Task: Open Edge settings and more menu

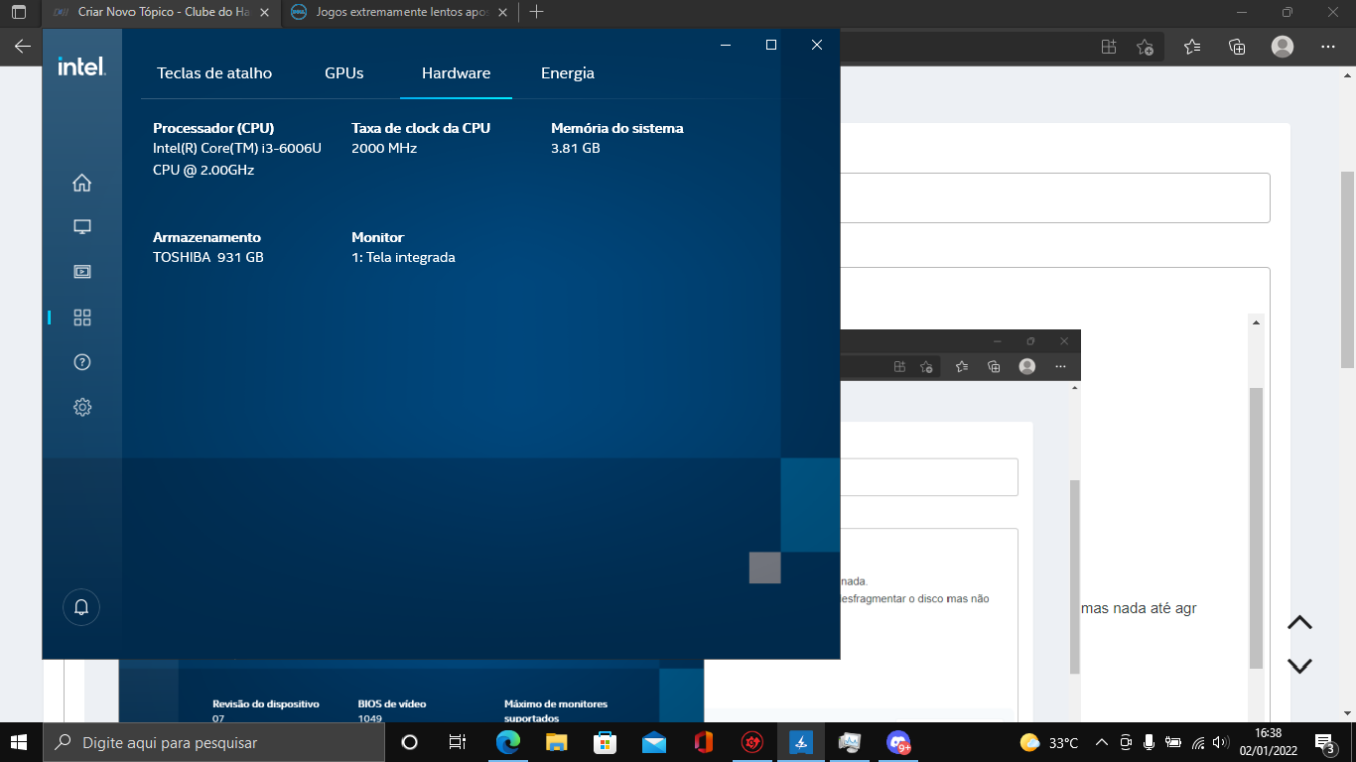Action: click(1328, 47)
